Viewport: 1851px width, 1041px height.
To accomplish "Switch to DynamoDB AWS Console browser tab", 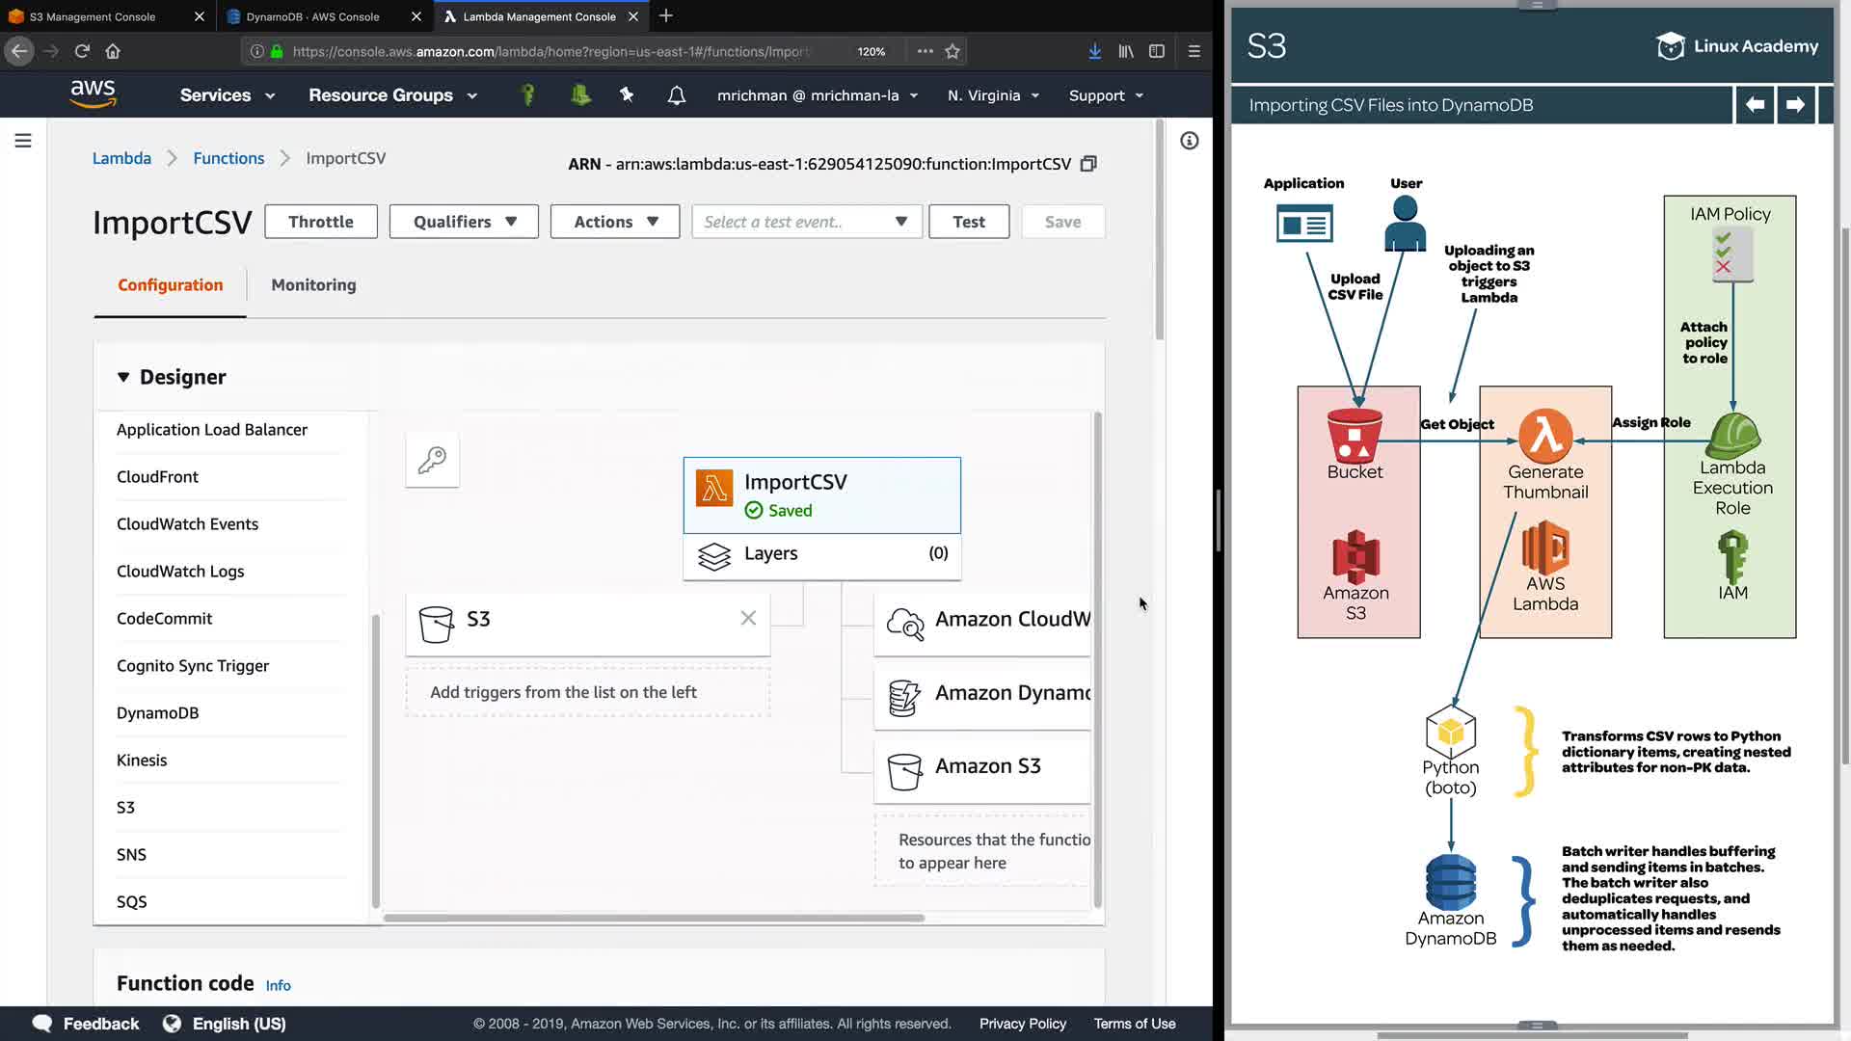I will tap(312, 16).
